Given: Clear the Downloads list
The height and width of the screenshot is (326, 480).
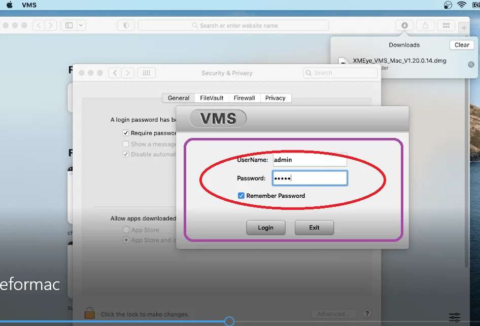Looking at the screenshot, I should [x=461, y=45].
